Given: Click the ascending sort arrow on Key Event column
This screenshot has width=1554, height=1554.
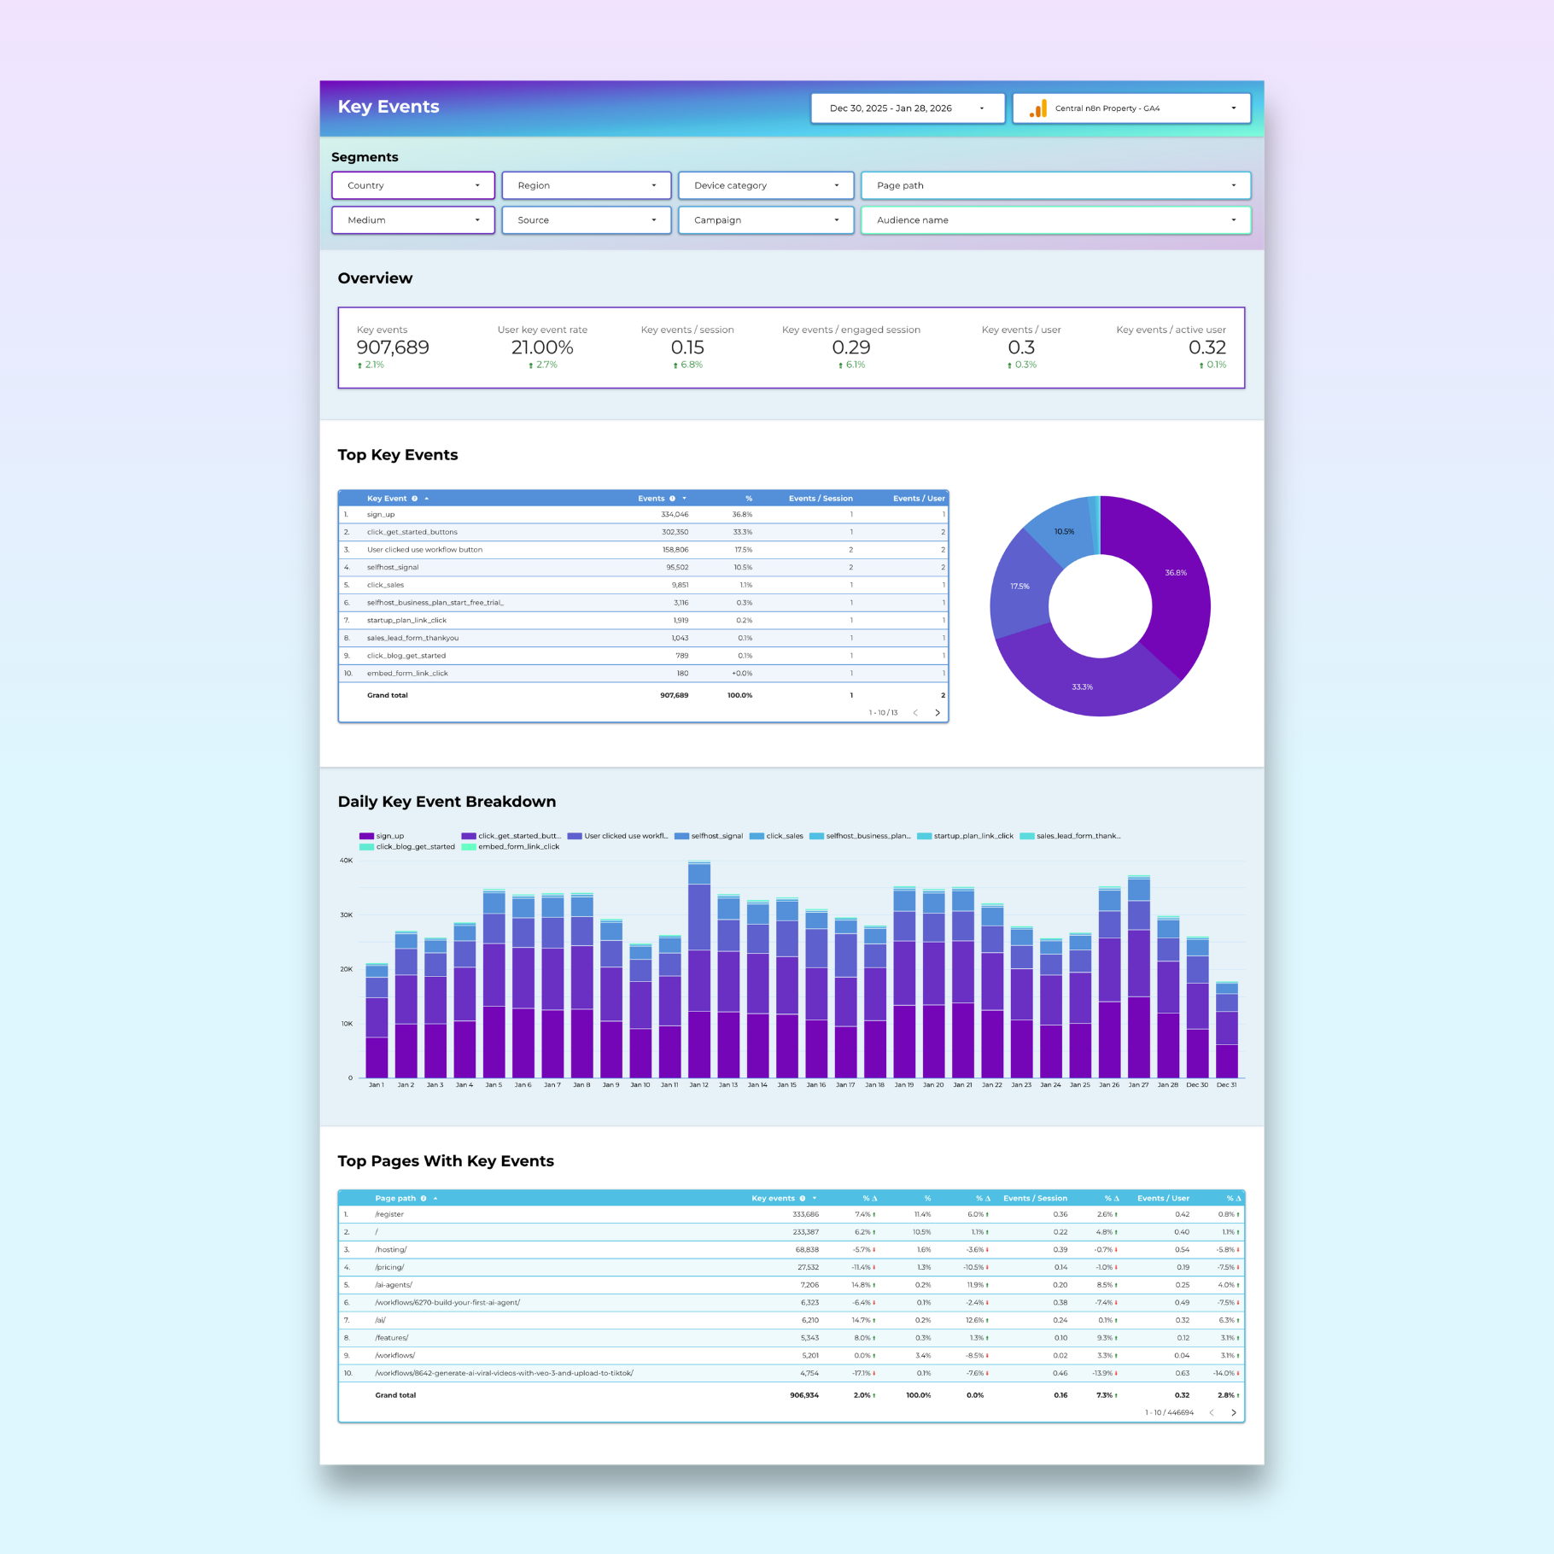Looking at the screenshot, I should pos(426,498).
